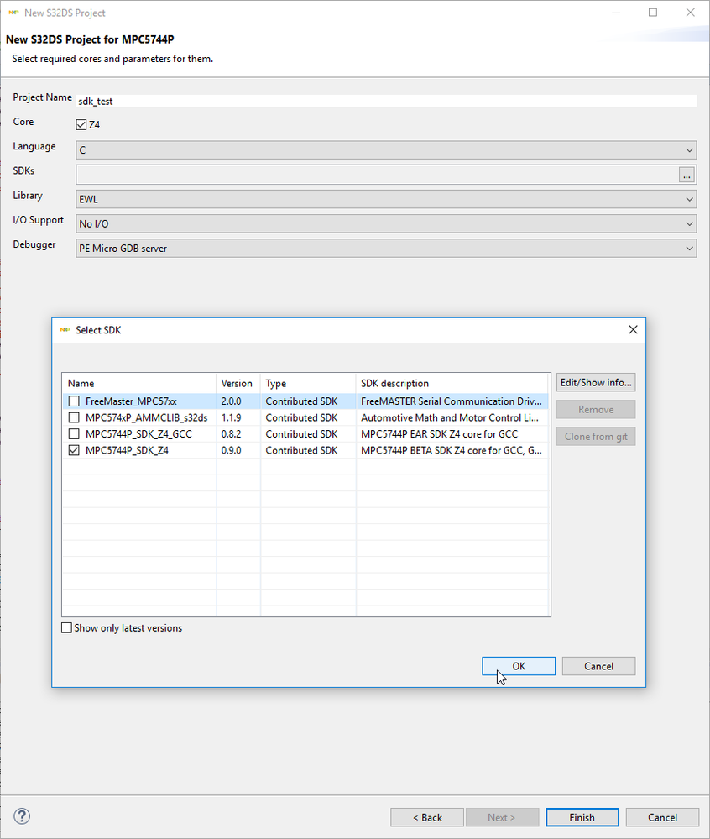Click the NXP icon in the New S32DS Project title bar
Viewport: 710px width, 839px height.
[14, 13]
